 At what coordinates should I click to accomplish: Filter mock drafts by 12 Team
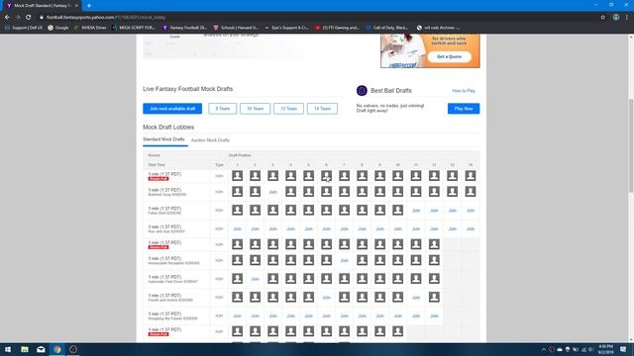pyautogui.click(x=288, y=109)
